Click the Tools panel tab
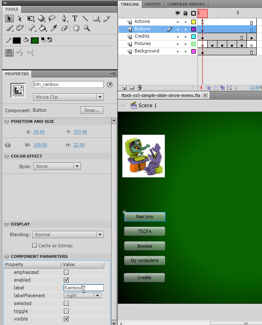262x325 pixels. 11,9
